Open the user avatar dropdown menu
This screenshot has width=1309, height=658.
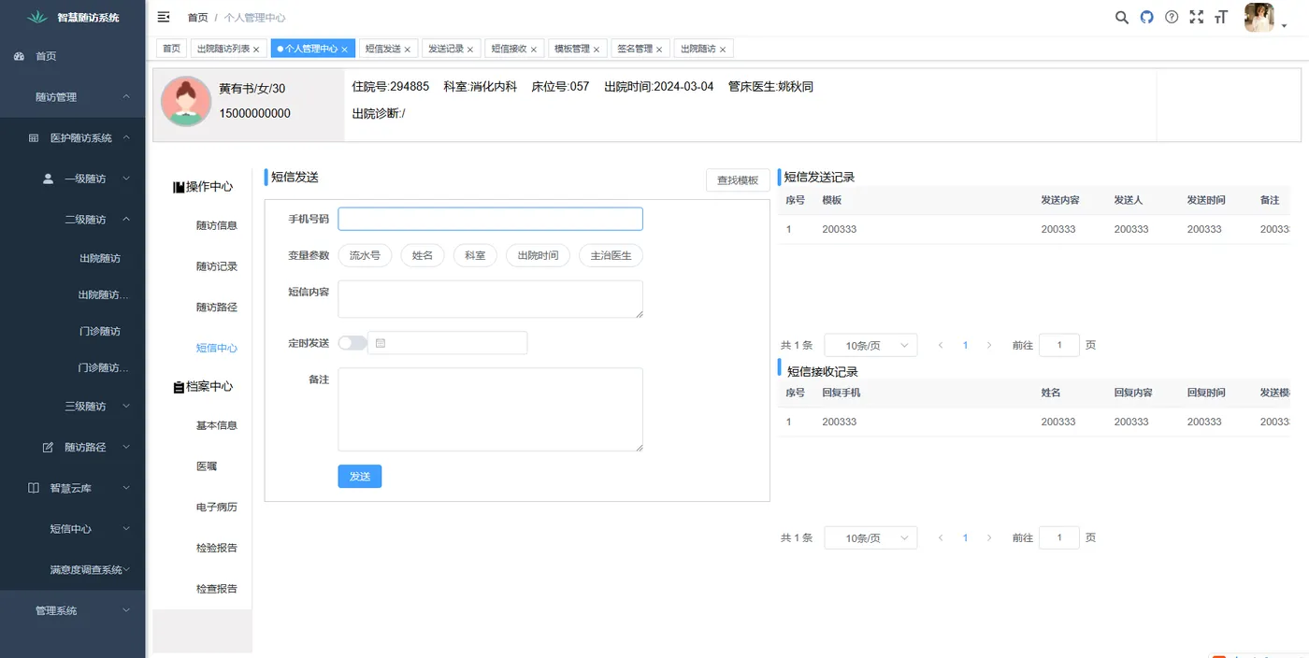click(x=1259, y=18)
